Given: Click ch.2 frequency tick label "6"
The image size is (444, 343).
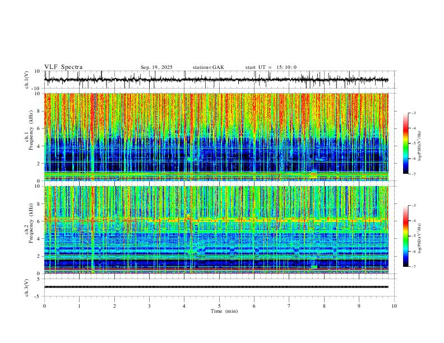Looking at the screenshot, I should [x=39, y=221].
